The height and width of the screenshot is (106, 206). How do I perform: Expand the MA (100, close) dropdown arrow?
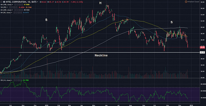tap(13, 5)
